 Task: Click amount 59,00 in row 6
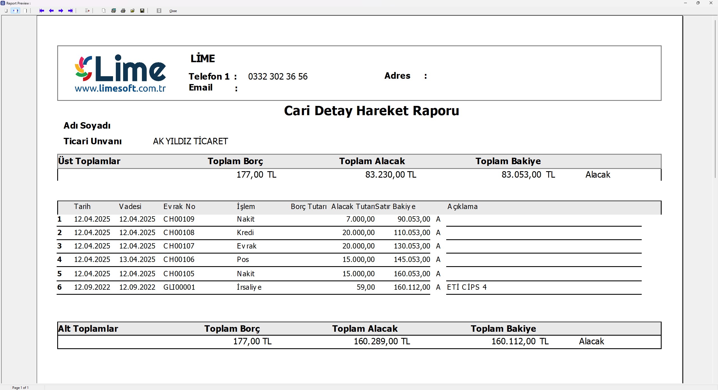pos(366,287)
